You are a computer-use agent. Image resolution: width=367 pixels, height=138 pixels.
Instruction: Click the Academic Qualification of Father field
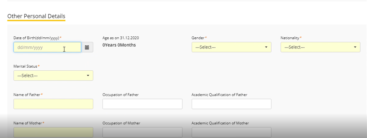(x=231, y=104)
